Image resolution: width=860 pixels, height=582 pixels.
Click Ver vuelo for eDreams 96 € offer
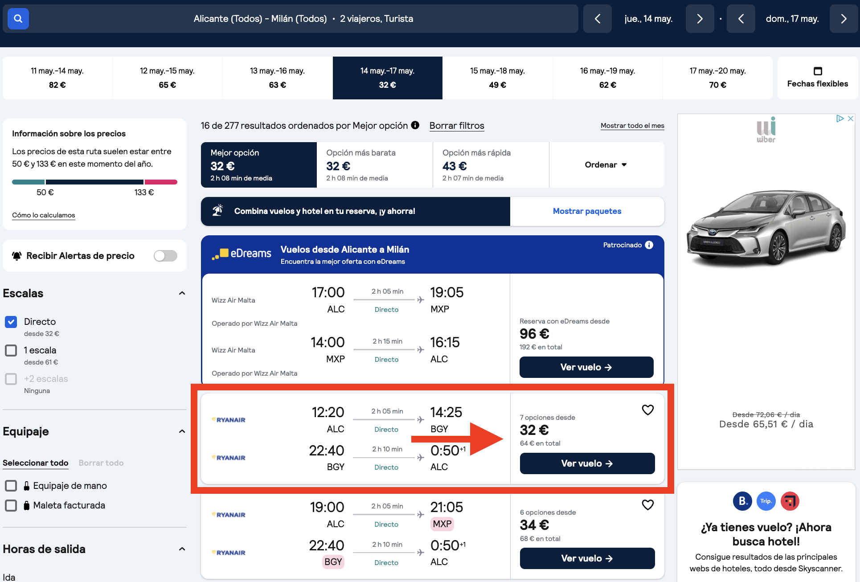(586, 367)
